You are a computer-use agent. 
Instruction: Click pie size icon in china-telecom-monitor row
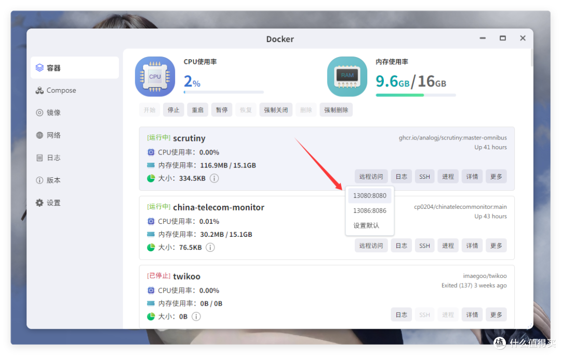pos(151,247)
